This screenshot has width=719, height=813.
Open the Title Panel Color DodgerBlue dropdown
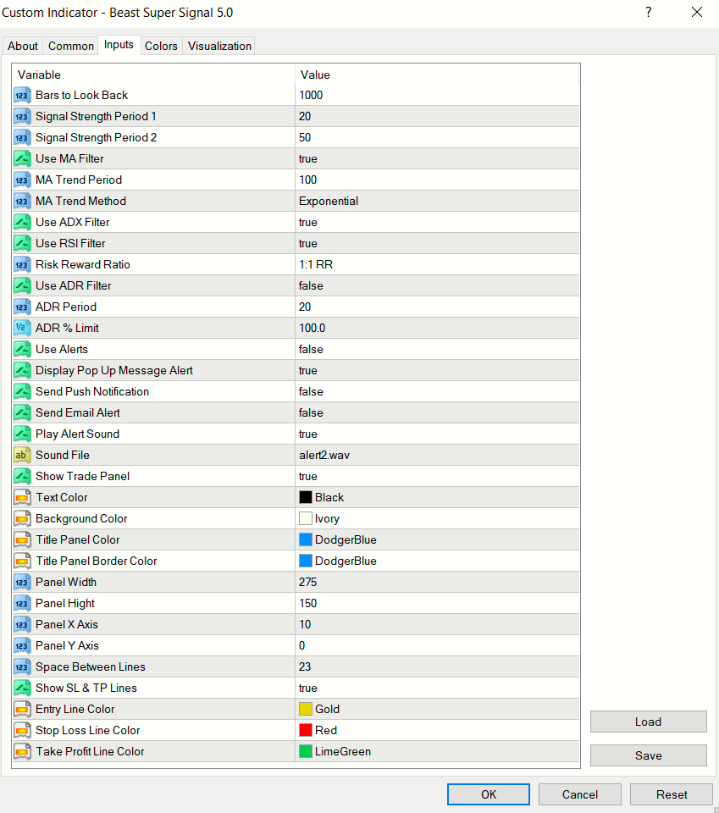pyautogui.click(x=437, y=539)
